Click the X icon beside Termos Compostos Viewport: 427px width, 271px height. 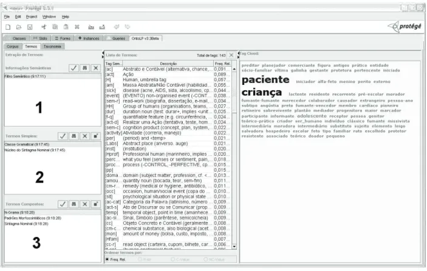pyautogui.click(x=84, y=204)
